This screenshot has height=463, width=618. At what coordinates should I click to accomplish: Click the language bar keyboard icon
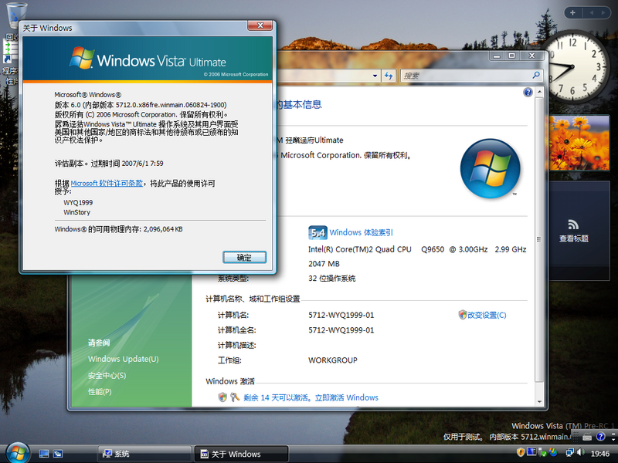(587, 436)
